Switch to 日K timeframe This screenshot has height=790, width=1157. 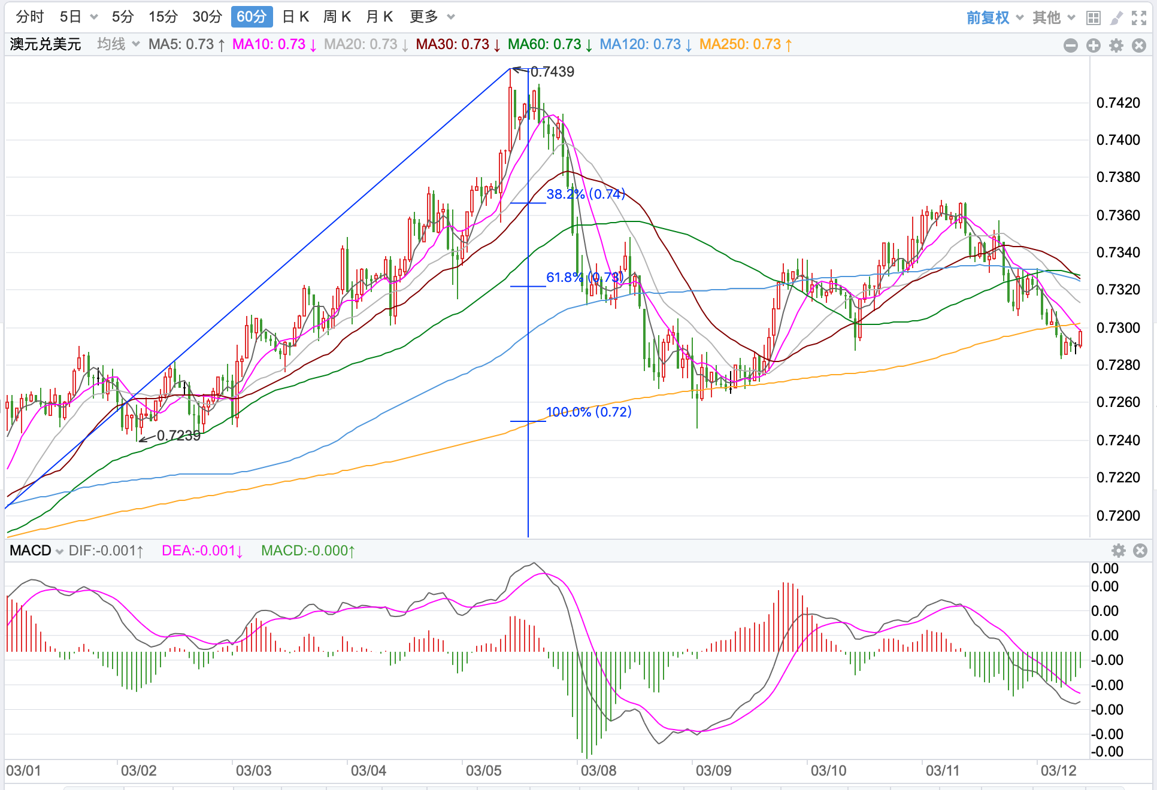295,17
